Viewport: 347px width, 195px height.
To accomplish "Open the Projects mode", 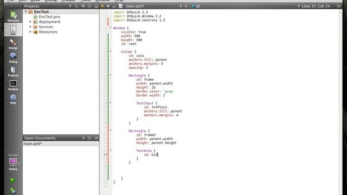I will [13, 71].
